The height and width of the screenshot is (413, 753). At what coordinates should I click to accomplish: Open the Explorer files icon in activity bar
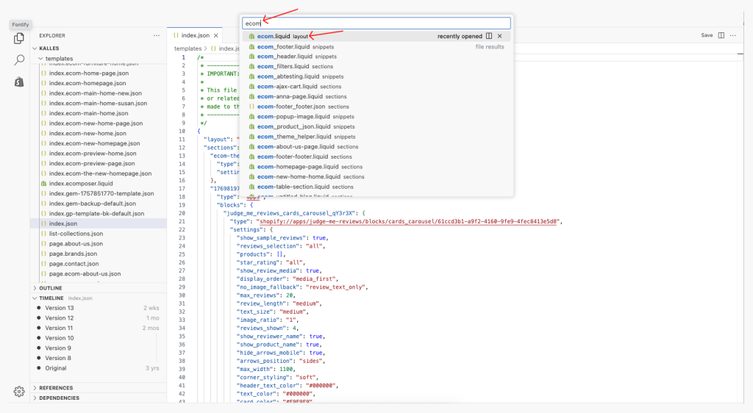click(x=19, y=38)
